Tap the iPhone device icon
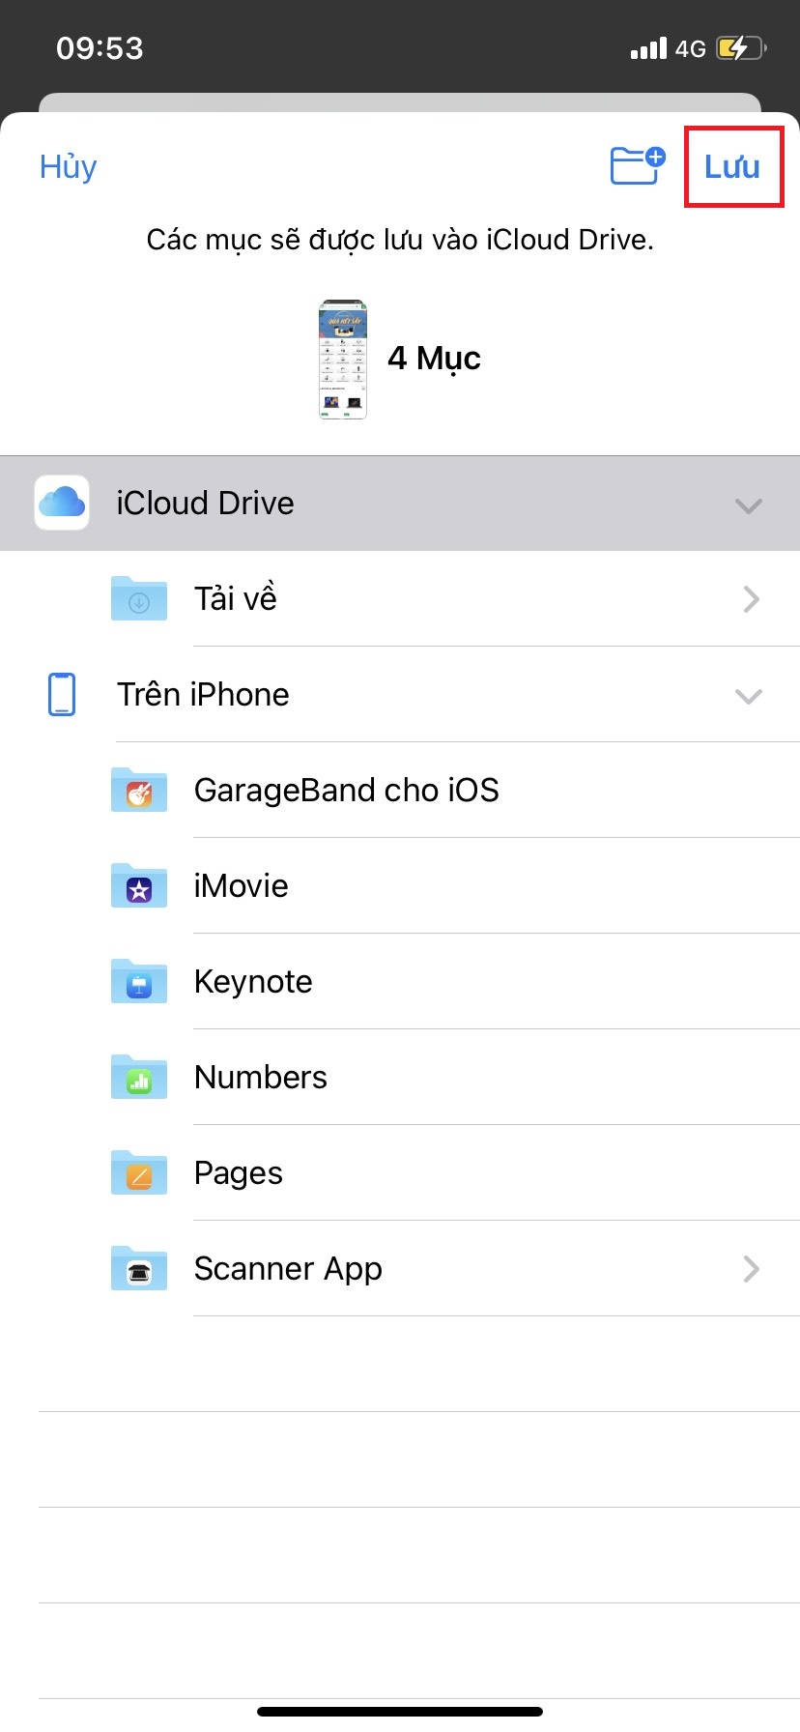The height and width of the screenshot is (1732, 800). coord(62,694)
